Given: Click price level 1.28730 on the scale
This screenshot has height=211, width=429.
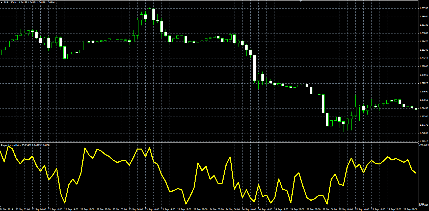Looking at the screenshot, I should [424, 25].
